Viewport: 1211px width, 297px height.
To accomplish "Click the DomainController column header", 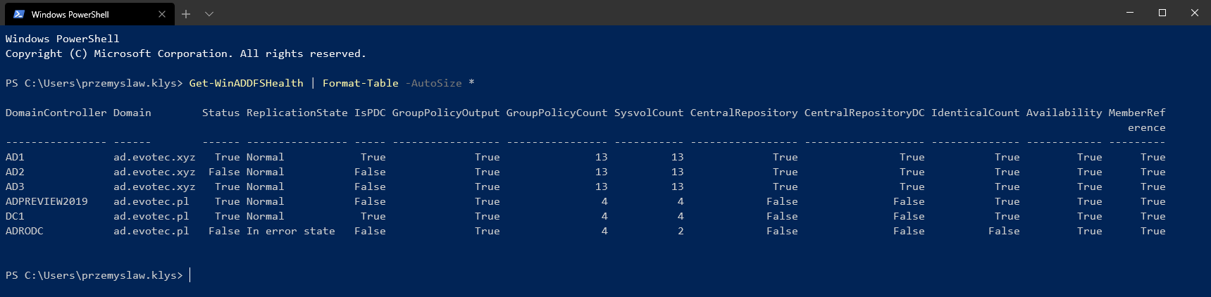I will point(56,113).
